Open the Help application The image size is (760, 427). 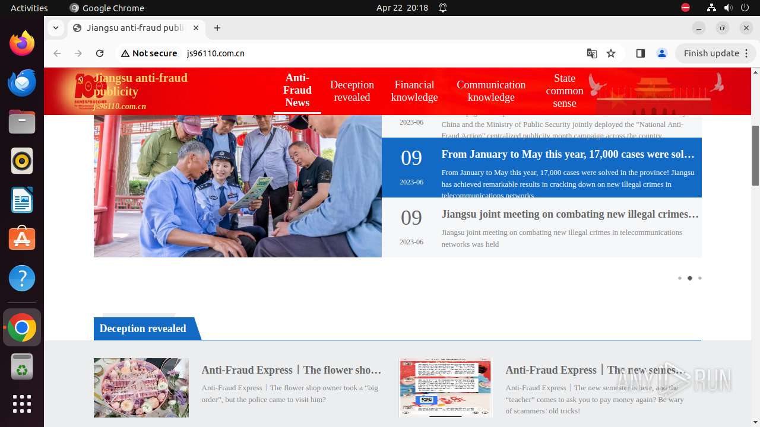click(x=22, y=278)
